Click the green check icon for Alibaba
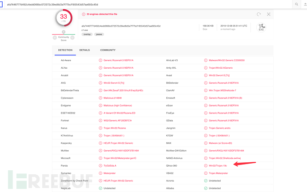 [206, 188]
